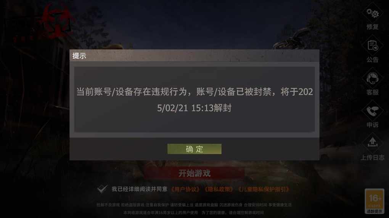Open the 《用户协议》 link
The height and width of the screenshot is (218, 389).
186,190
